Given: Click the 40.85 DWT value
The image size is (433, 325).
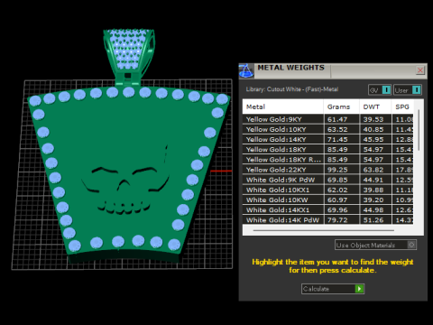Looking at the screenshot, I should pyautogui.click(x=373, y=129).
